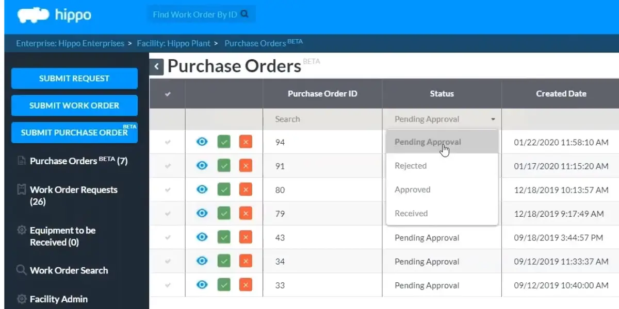The width and height of the screenshot is (619, 309).
Task: Select row checkmark for order 34
Action: (167, 262)
